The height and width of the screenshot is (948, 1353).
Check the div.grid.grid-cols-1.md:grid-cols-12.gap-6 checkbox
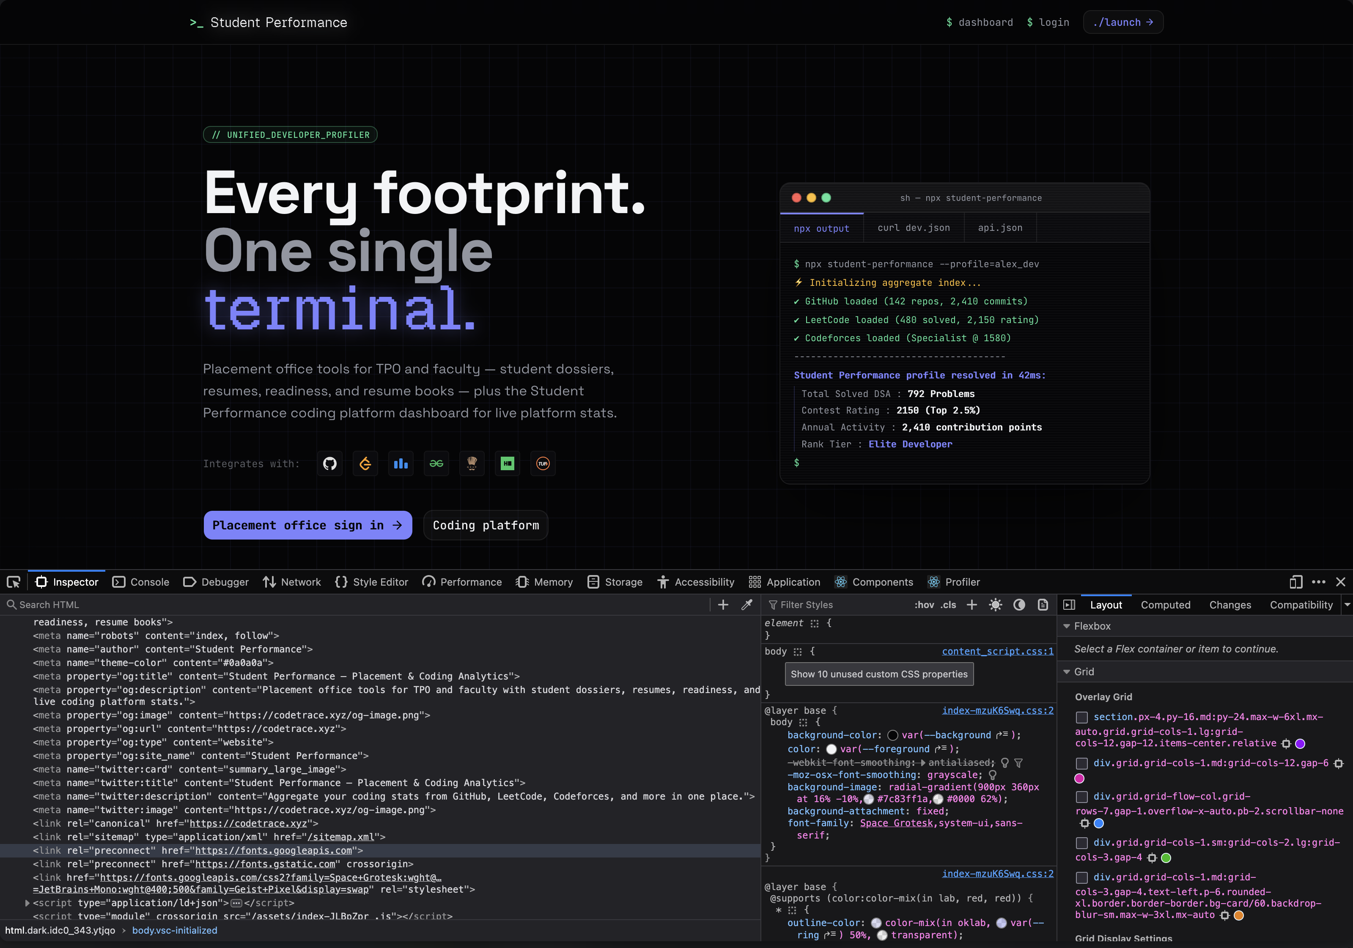click(x=1081, y=764)
